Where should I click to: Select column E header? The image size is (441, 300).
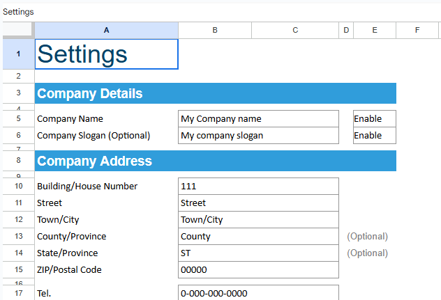[375, 30]
